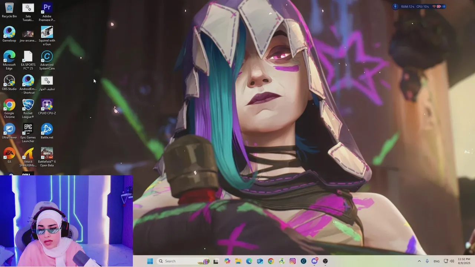The image size is (475, 267).
Task: Switch to OBS Studio in the taskbar
Action: tap(325, 261)
